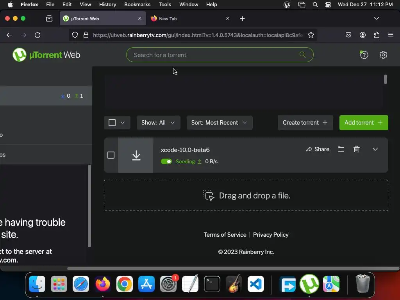This screenshot has height=300, width=400.
Task: Click the xcode-10.0-beta6 torrent name
Action: 185,150
